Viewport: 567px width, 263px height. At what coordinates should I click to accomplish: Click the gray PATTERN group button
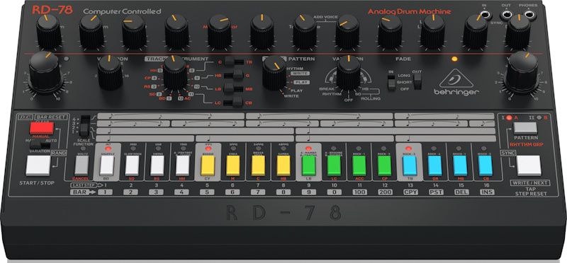point(525,128)
